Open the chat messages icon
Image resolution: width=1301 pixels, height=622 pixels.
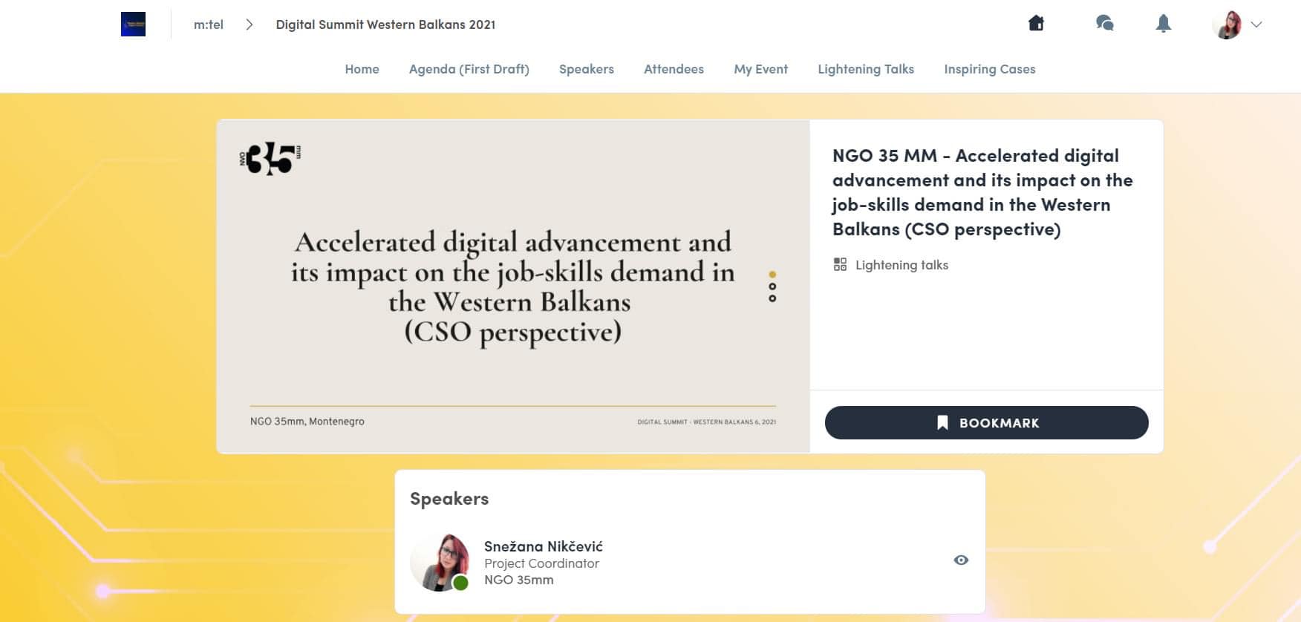[x=1104, y=24]
